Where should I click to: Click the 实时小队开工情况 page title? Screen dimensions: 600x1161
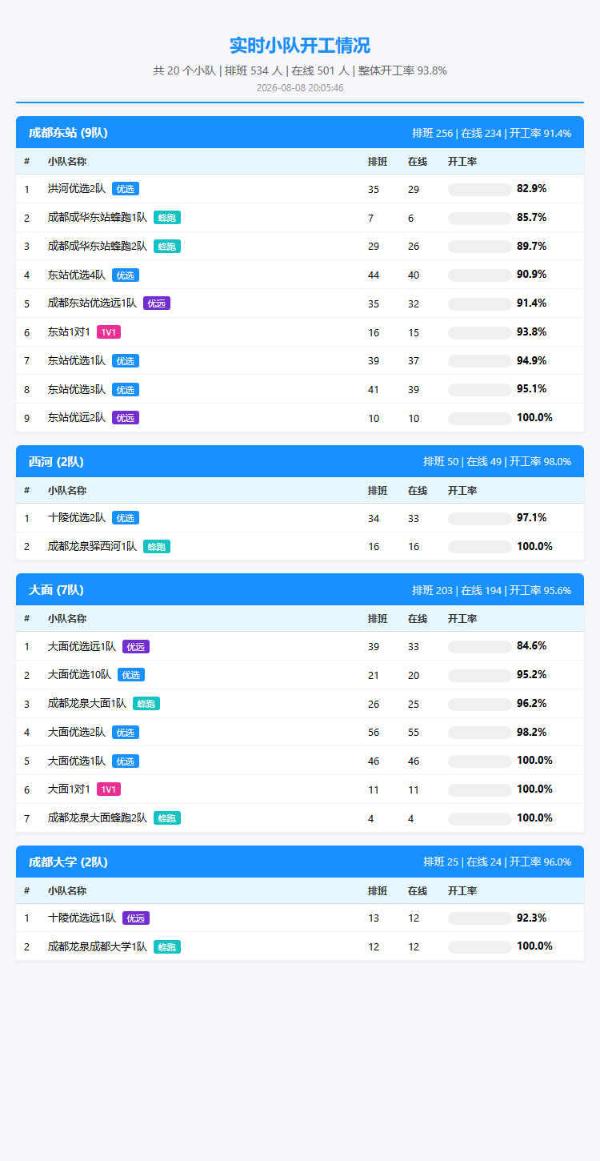coord(300,46)
